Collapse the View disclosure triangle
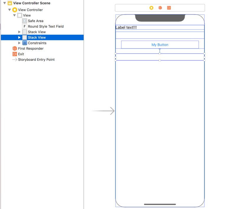Screen dimensions: 236x209 14,15
